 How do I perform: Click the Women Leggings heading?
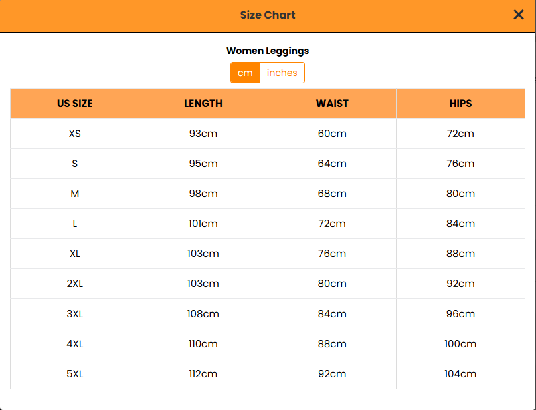point(268,51)
